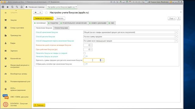
Task: Open help with the question mark button
Action: (x=179, y=18)
